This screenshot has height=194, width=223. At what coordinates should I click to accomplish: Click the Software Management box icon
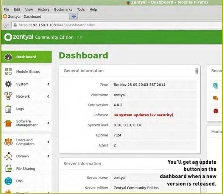pos(8,123)
